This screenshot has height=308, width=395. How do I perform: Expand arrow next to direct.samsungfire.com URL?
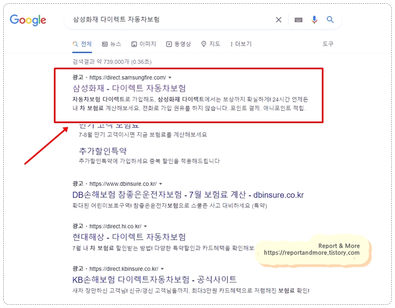click(x=170, y=77)
